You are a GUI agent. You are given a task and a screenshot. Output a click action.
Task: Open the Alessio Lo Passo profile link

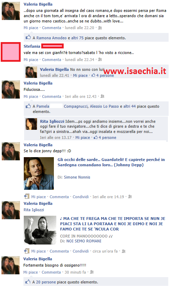point(104,106)
